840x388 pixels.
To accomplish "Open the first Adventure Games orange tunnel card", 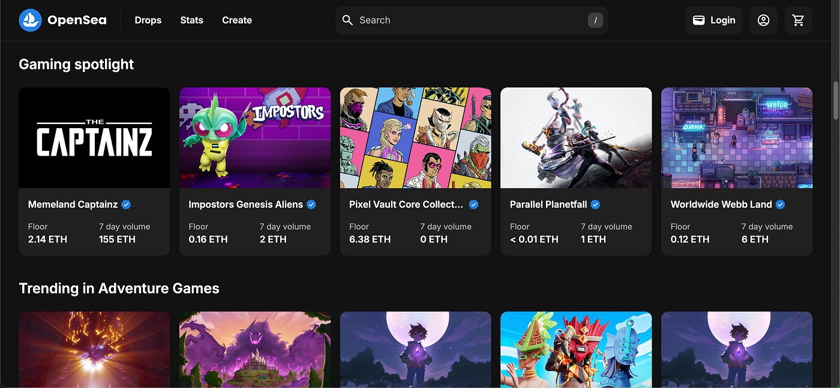I will pos(94,350).
